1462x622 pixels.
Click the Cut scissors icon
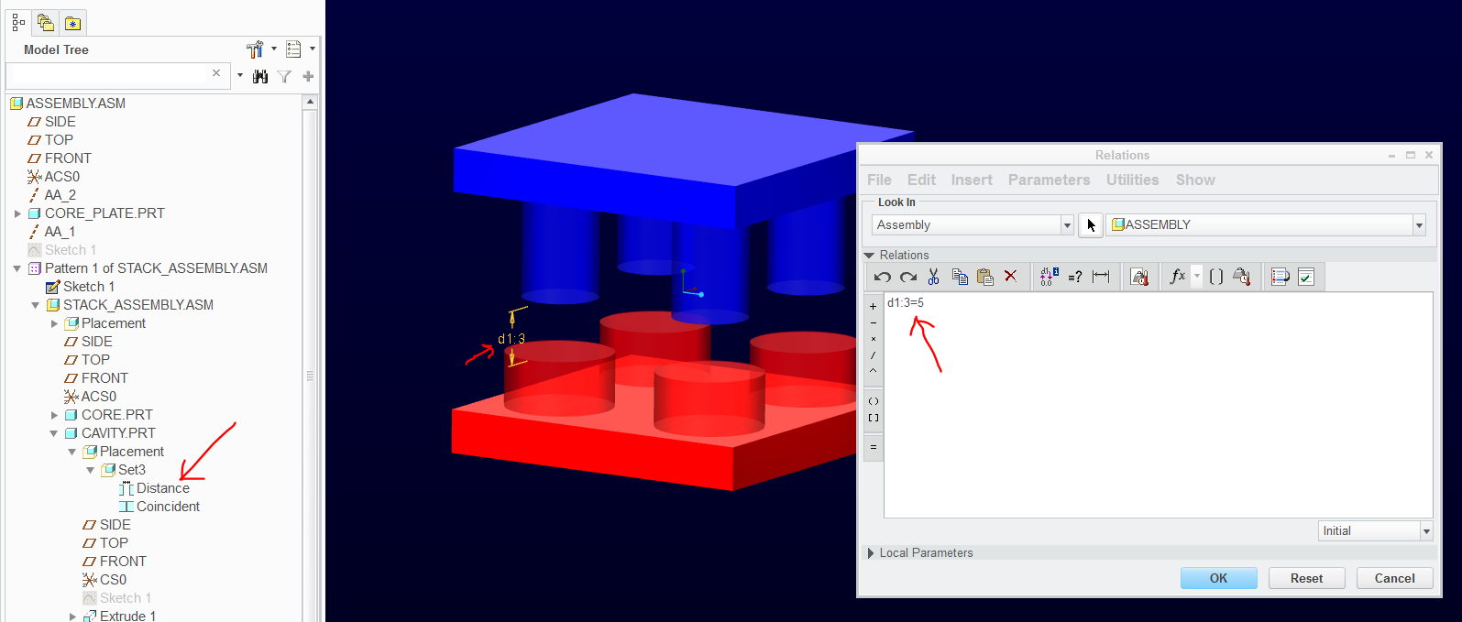click(x=934, y=277)
